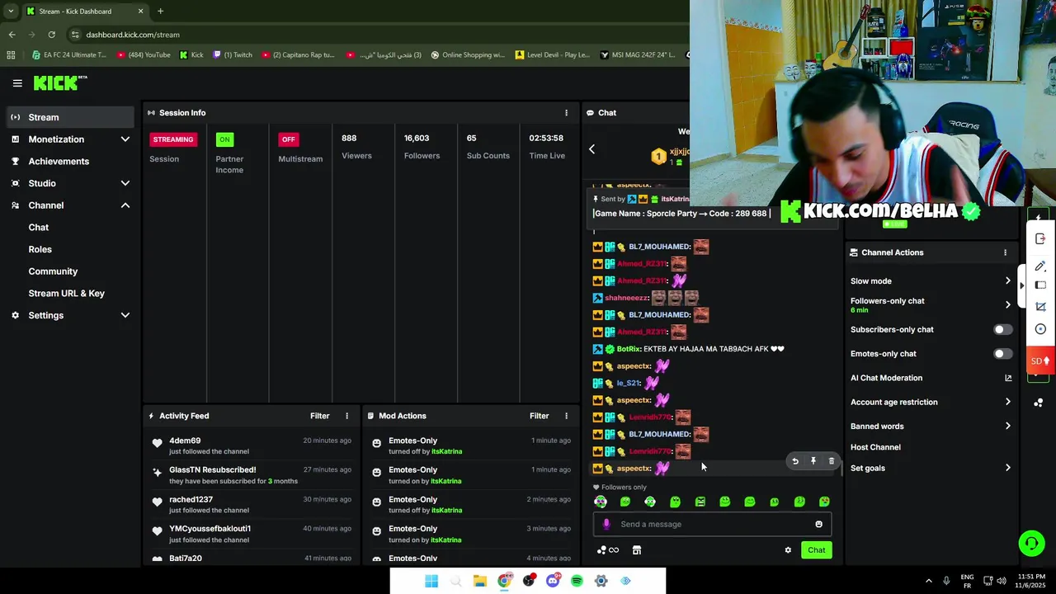Open Set goals options

[931, 468]
